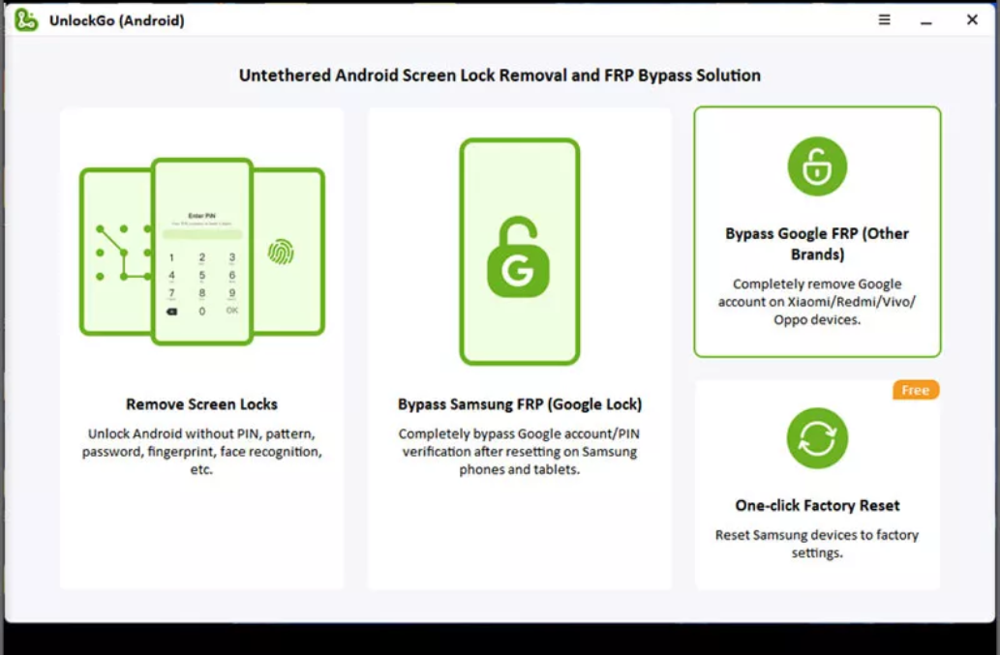The height and width of the screenshot is (655, 1000).
Task: Click the fingerprint icon on the phone graphic
Action: [281, 253]
